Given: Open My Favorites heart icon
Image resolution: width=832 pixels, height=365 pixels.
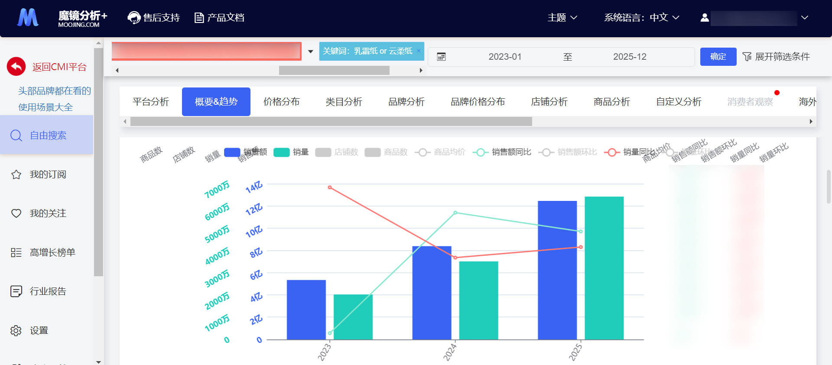Looking at the screenshot, I should (x=16, y=213).
